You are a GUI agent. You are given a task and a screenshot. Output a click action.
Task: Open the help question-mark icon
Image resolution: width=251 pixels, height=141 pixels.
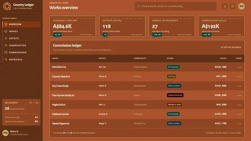click(x=232, y=6)
